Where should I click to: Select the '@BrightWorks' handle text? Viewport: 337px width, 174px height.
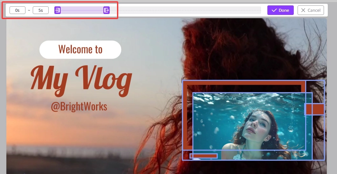(x=79, y=107)
